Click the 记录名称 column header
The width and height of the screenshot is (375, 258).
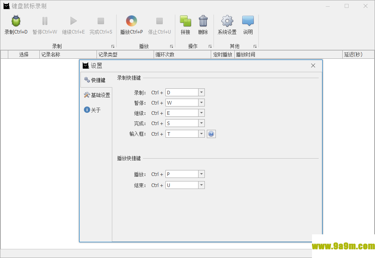tap(68, 54)
